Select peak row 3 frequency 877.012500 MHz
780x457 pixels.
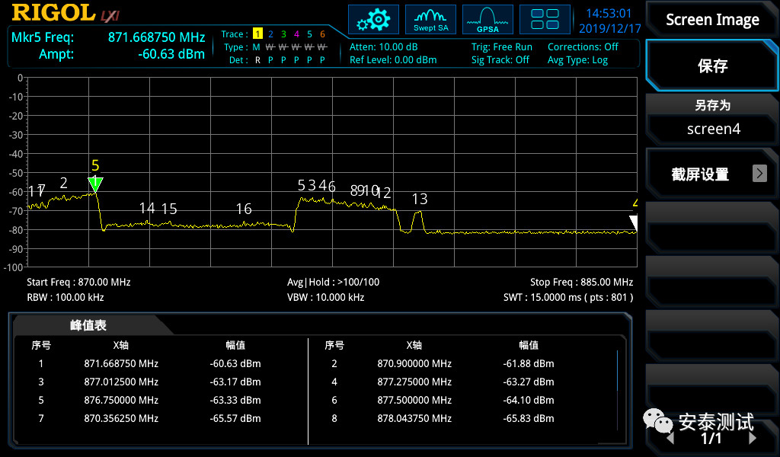pyautogui.click(x=121, y=382)
